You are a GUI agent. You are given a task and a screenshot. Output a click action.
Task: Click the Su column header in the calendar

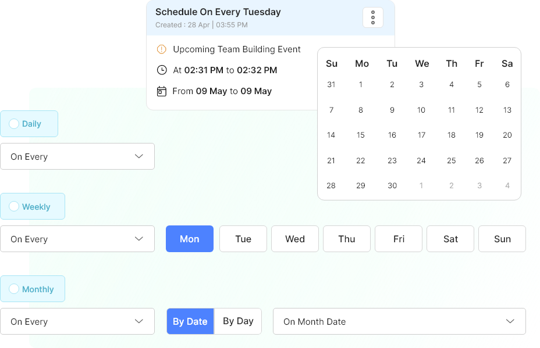click(x=331, y=63)
